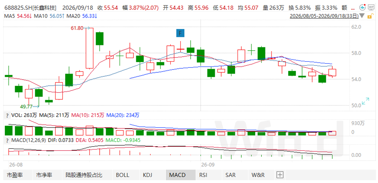Viewport: 378px width, 183px height.
Task: Toggle the orange lock icon
Action: (369, 16)
